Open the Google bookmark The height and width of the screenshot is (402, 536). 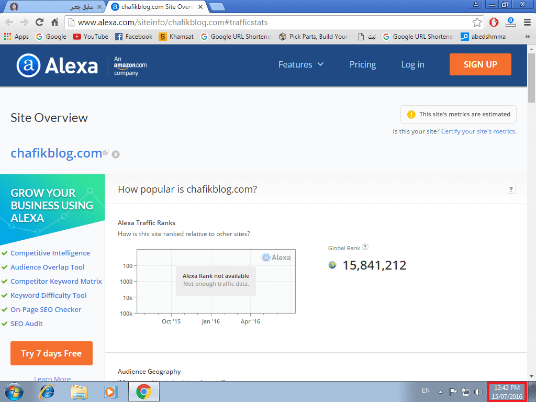coord(51,37)
